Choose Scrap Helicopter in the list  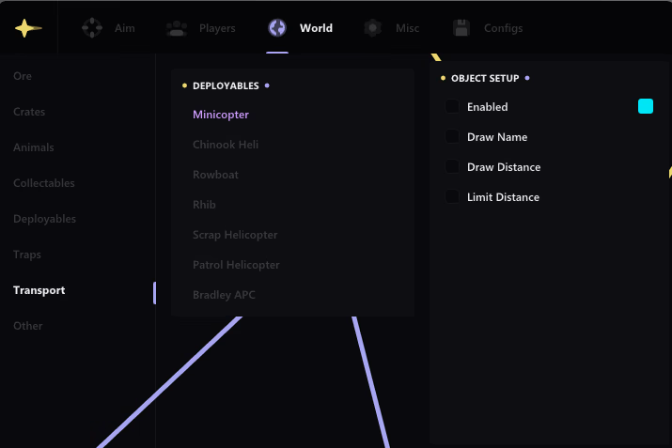(235, 235)
